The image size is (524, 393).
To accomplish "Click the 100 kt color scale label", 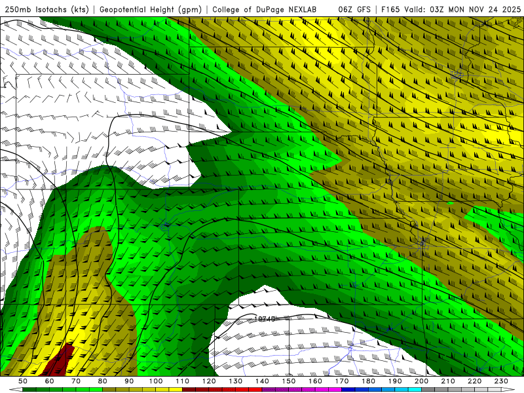I will coord(156,381).
